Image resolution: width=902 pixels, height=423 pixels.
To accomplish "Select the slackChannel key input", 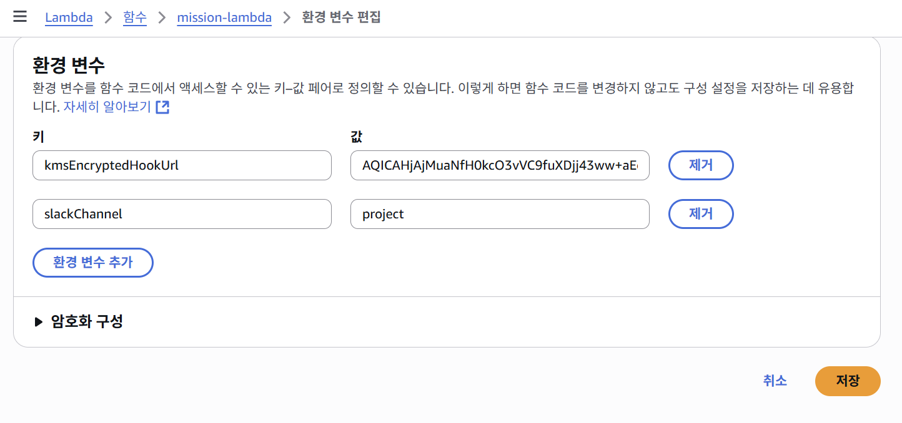I will 182,214.
